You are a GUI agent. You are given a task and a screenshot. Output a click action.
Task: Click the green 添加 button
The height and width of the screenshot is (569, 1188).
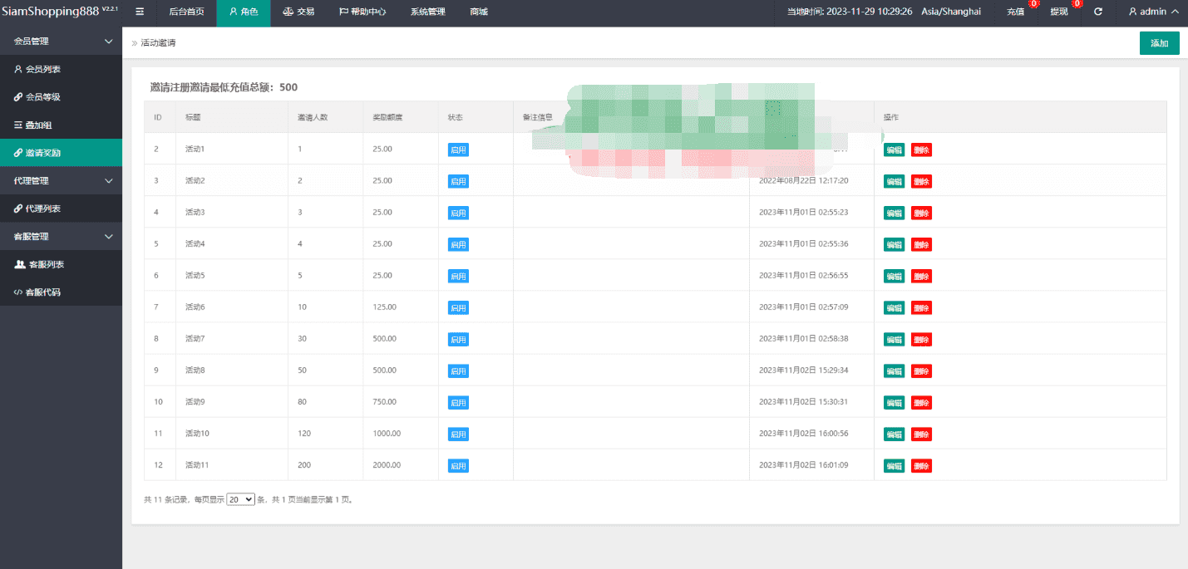click(1159, 43)
